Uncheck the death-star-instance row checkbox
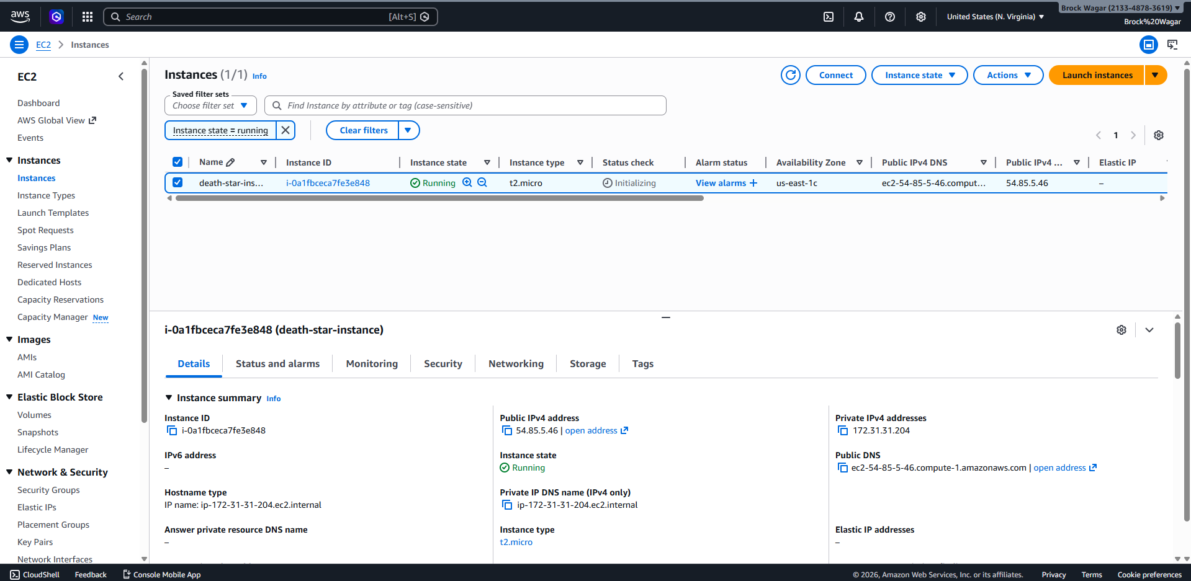 pyautogui.click(x=178, y=182)
